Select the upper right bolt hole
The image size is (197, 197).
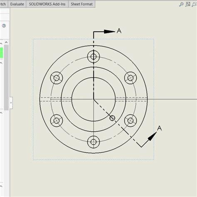131,78
